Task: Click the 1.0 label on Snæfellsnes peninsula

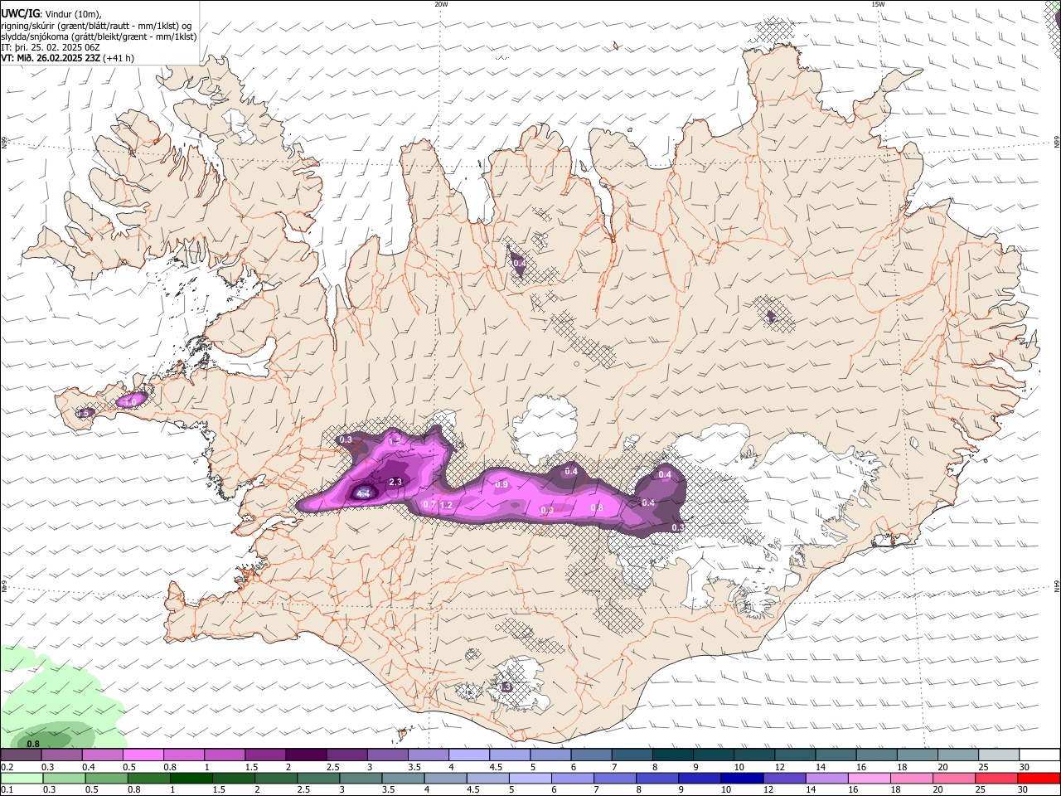Action: point(130,401)
